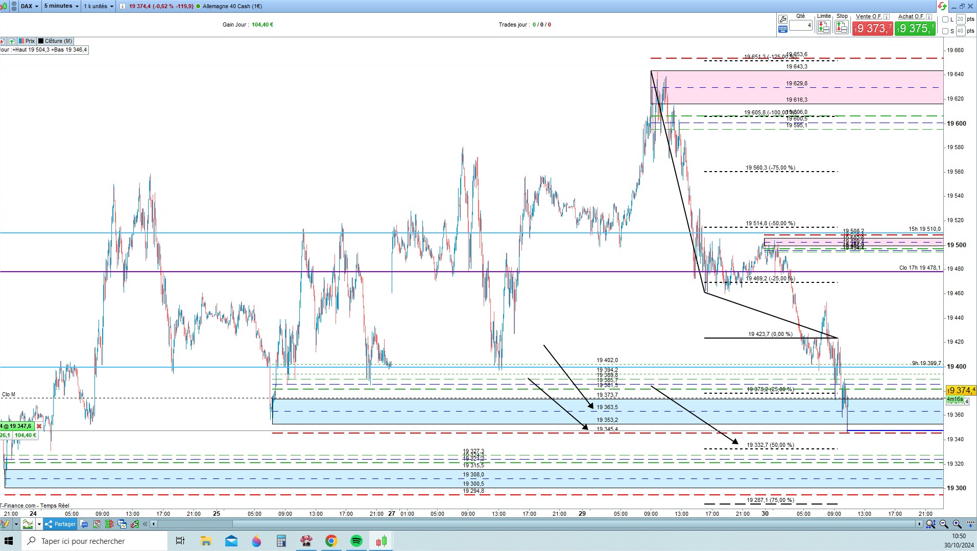Open the chat bubbles icon
Screen dimensions: 977x551
[x=85, y=524]
